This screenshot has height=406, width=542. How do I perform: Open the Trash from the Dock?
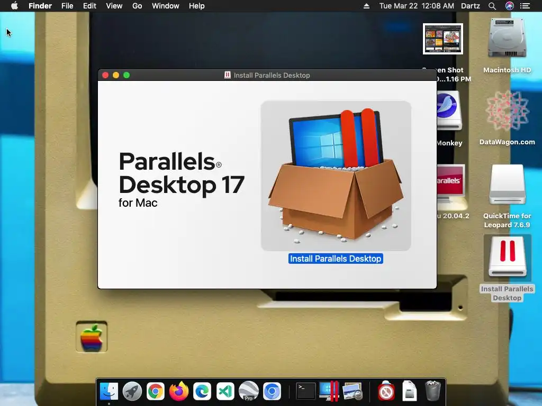coord(432,392)
